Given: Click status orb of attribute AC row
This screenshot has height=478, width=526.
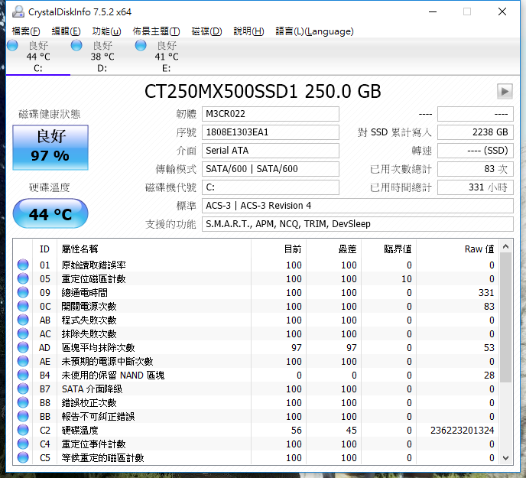Looking at the screenshot, I should click(x=23, y=333).
